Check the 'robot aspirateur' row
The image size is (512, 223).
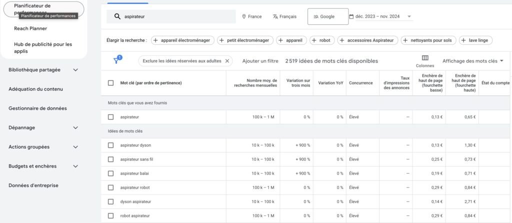[x=110, y=216]
